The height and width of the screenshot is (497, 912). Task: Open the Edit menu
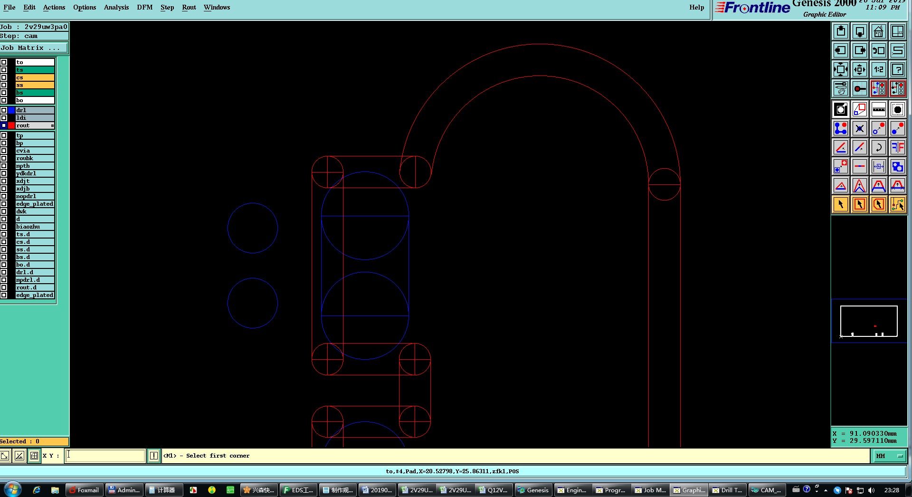[x=29, y=7]
